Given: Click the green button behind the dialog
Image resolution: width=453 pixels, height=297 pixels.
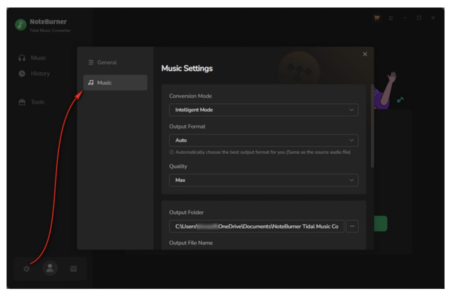Looking at the screenshot, I should tap(381, 224).
